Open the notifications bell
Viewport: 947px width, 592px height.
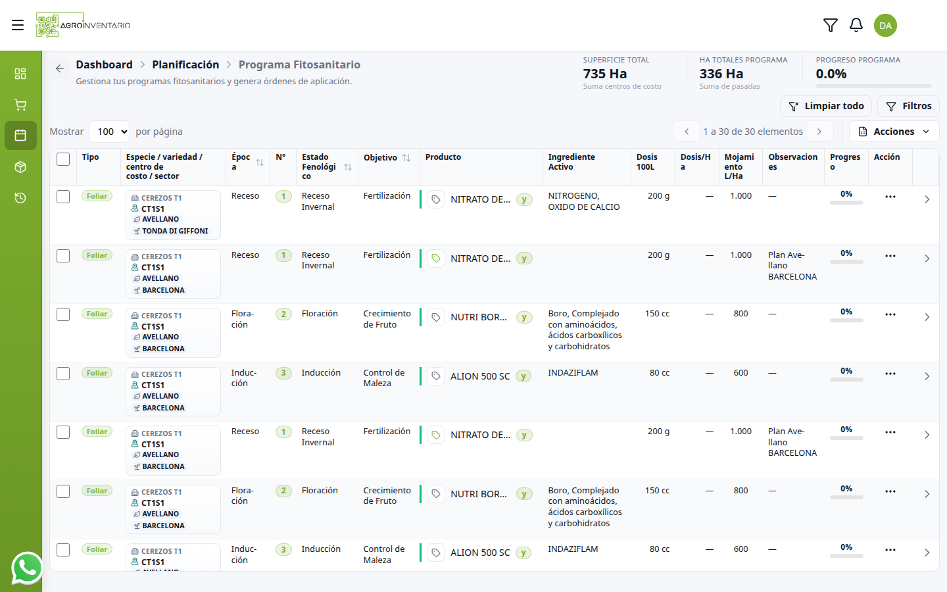(x=856, y=25)
